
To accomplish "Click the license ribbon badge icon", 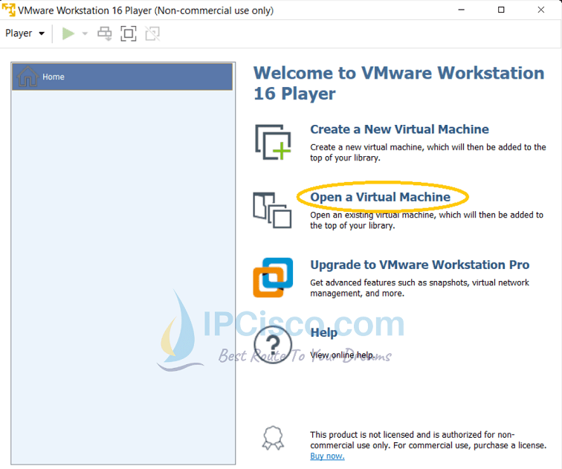I will (x=273, y=438).
